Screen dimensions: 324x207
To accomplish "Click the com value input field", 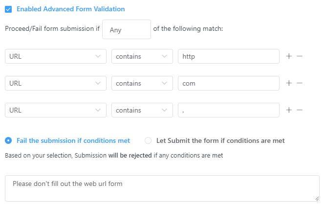I will point(228,83).
